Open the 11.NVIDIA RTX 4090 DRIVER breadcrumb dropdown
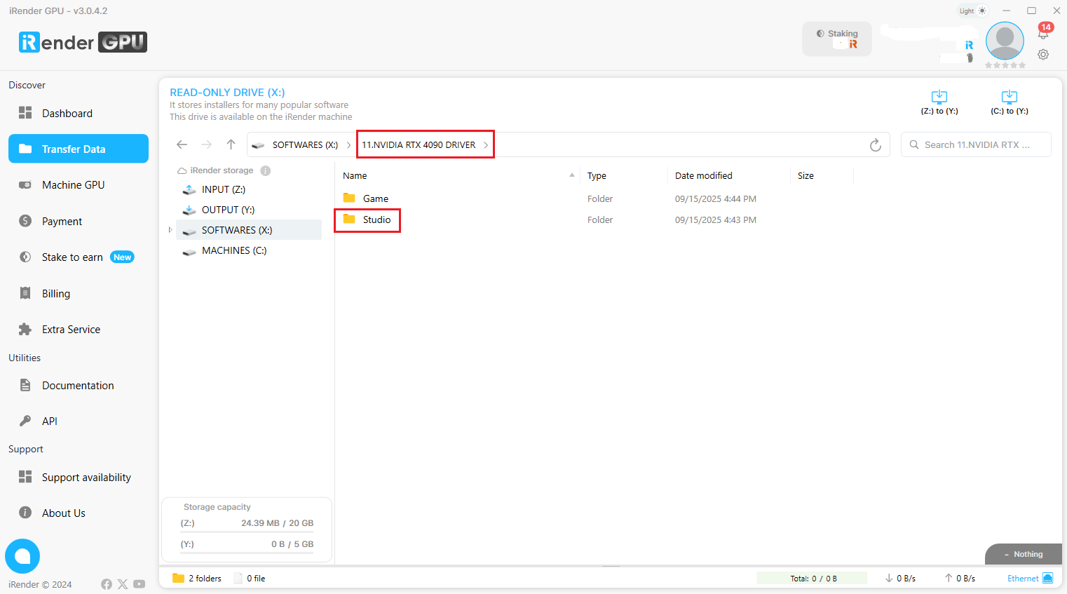This screenshot has width=1067, height=594. 485,144
